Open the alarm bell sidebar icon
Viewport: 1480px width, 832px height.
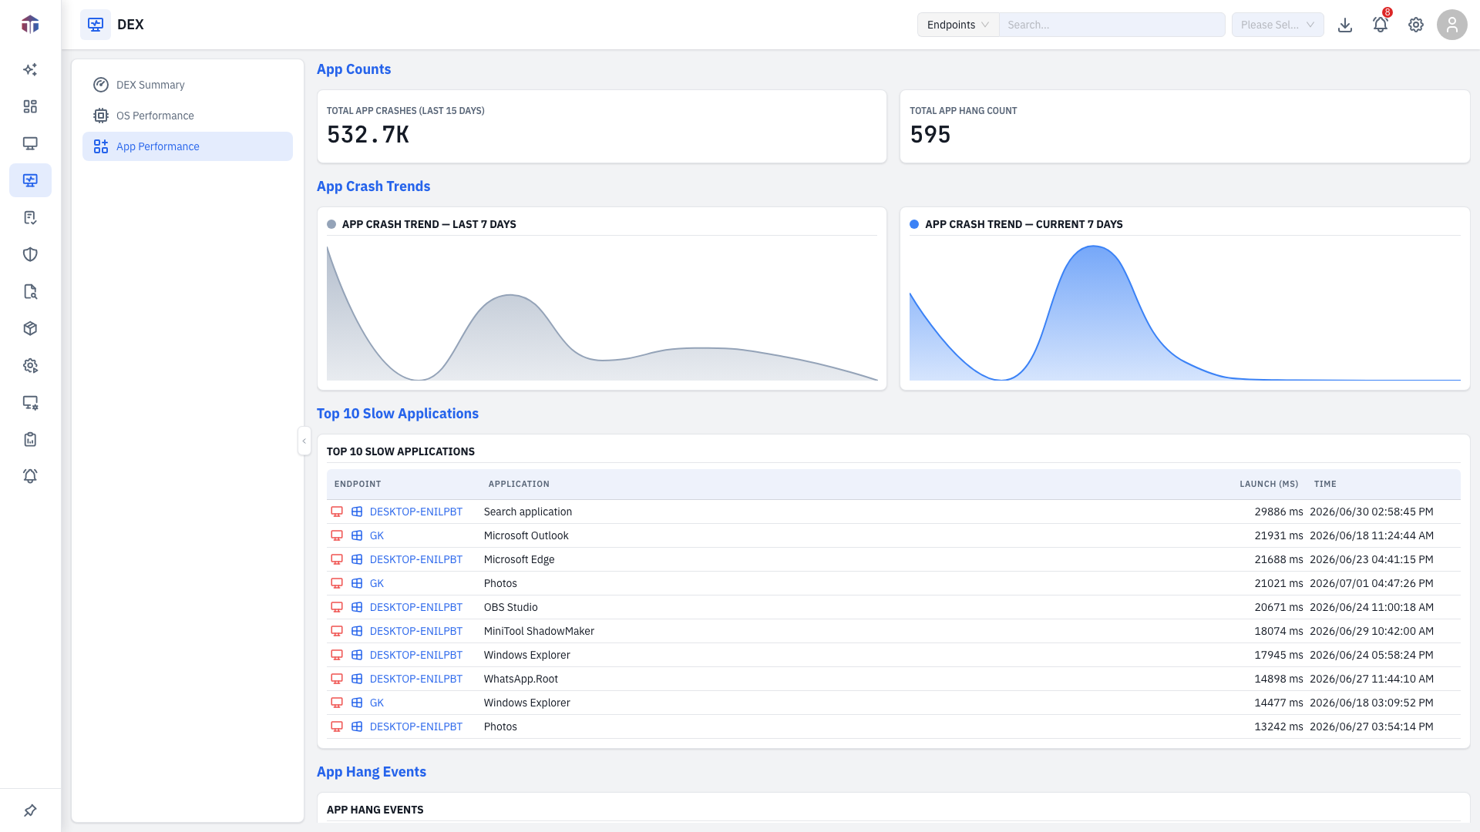(x=30, y=476)
